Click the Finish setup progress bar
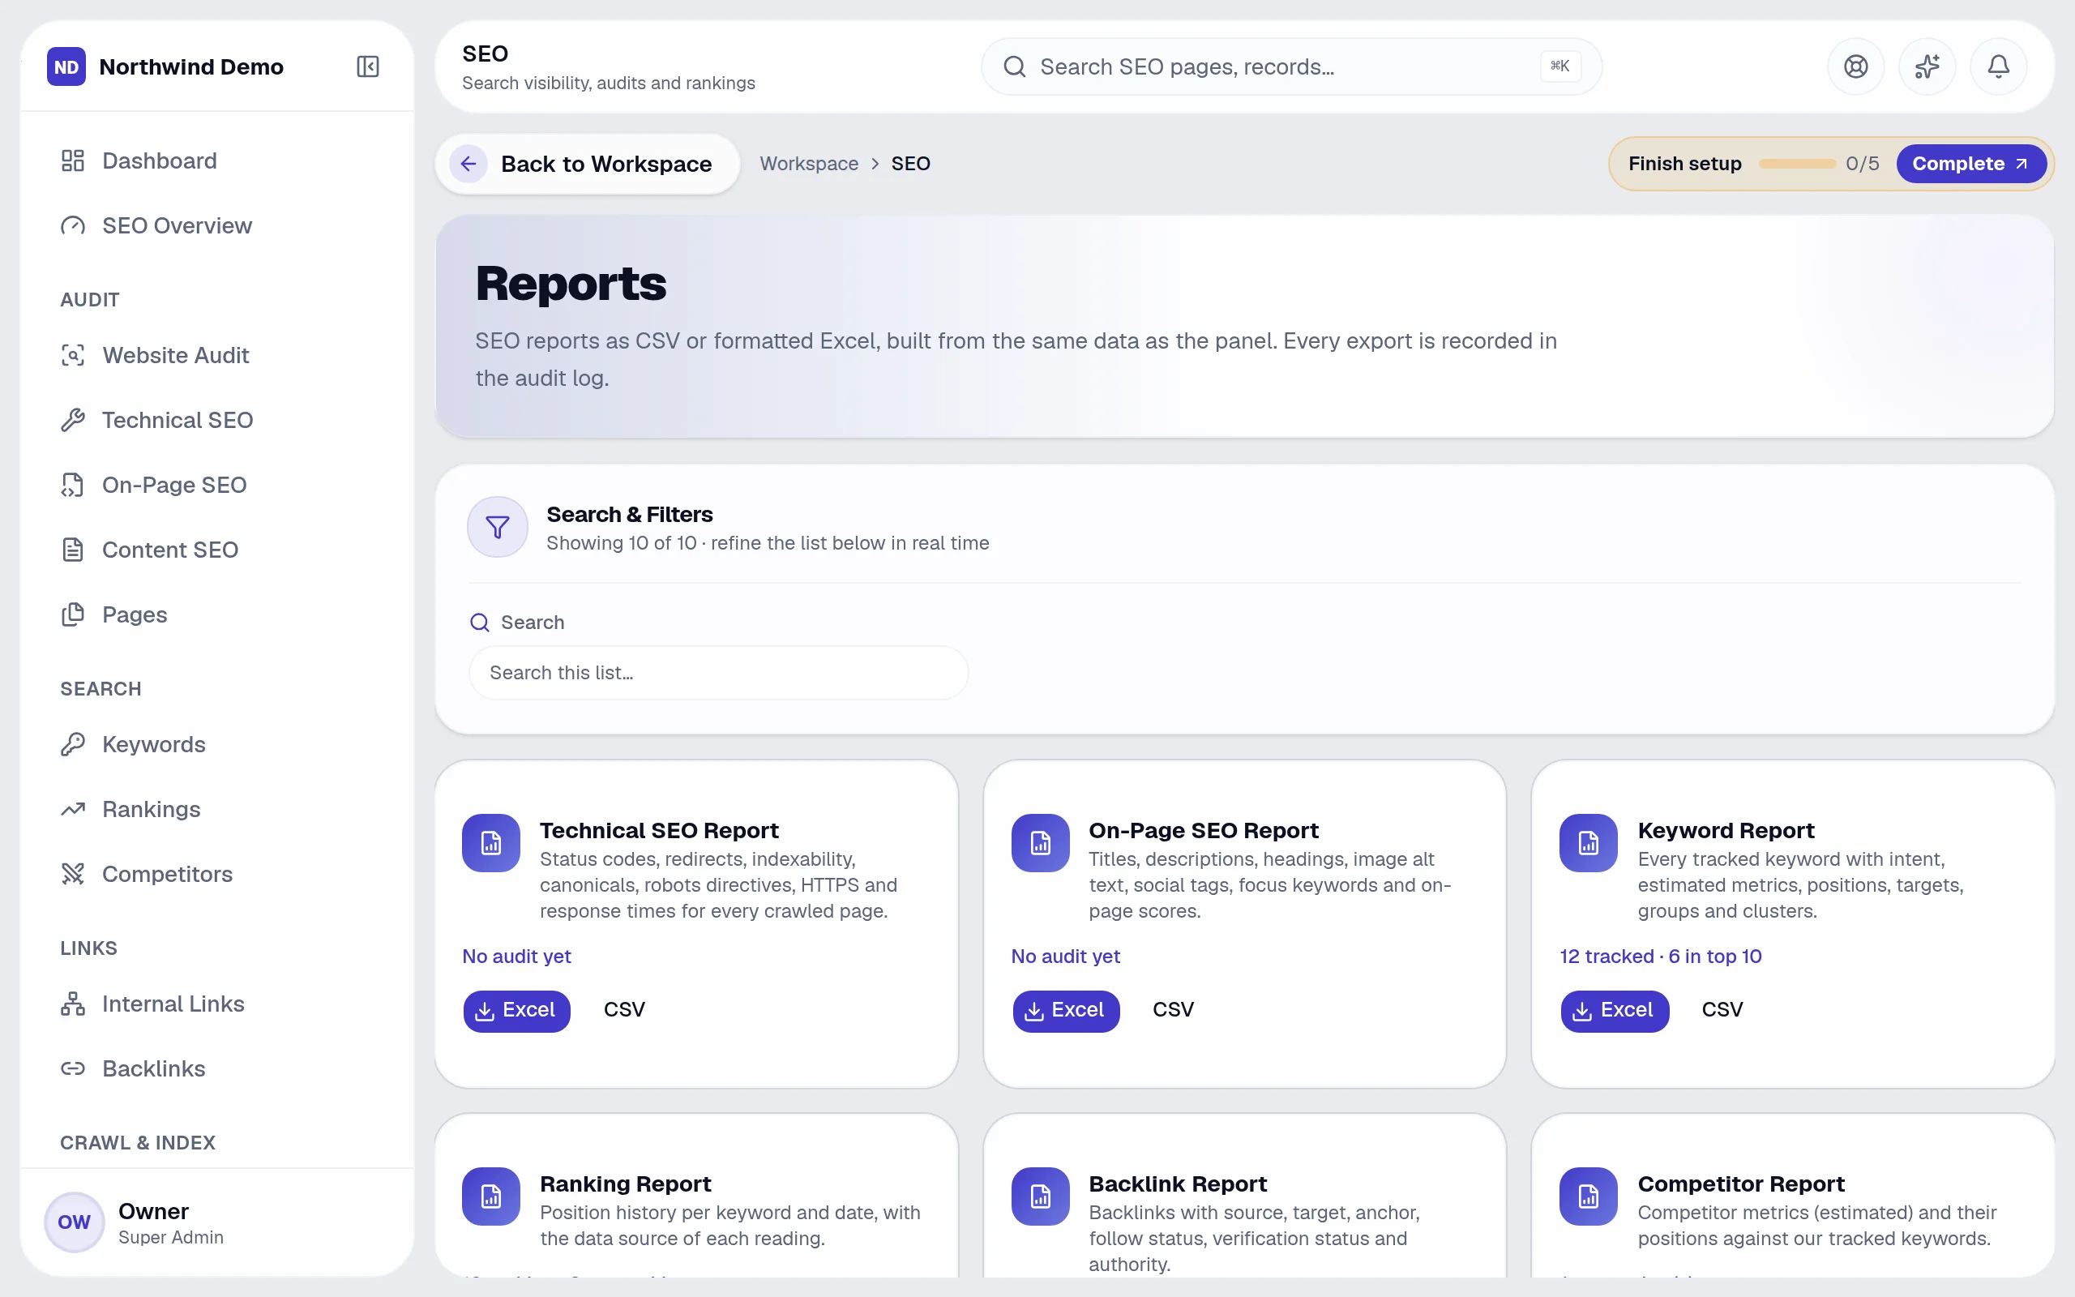 coord(1797,164)
